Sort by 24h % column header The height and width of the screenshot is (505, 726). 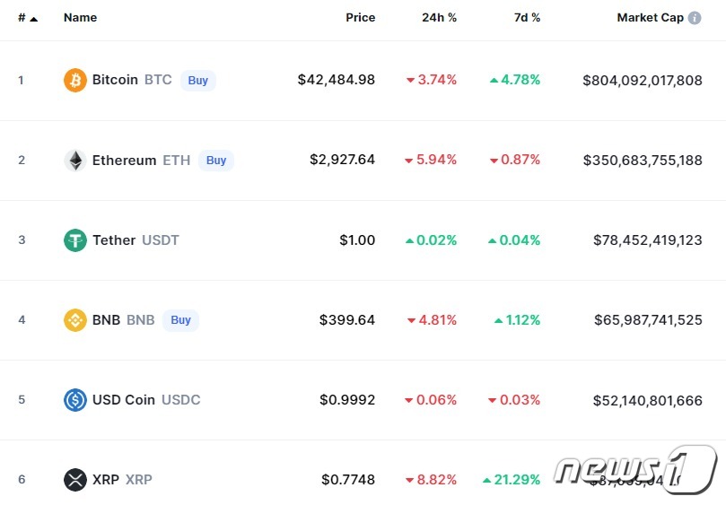[x=439, y=18]
